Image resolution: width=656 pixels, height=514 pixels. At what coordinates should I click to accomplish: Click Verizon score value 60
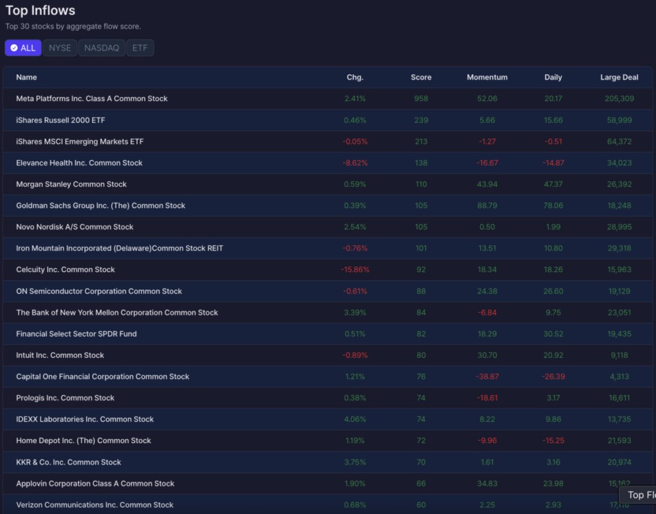421,504
